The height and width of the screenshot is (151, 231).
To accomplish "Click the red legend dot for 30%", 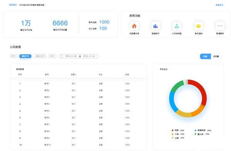I will point(172,130).
